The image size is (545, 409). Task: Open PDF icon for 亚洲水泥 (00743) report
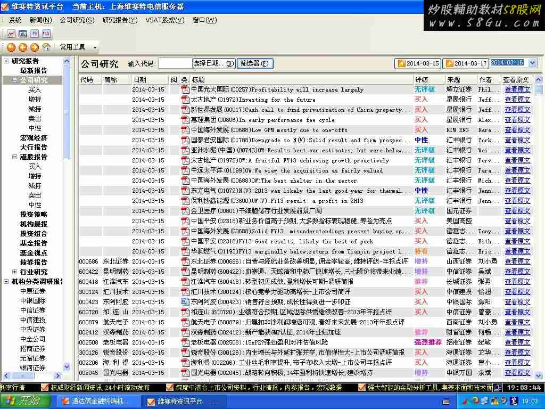tap(185, 150)
